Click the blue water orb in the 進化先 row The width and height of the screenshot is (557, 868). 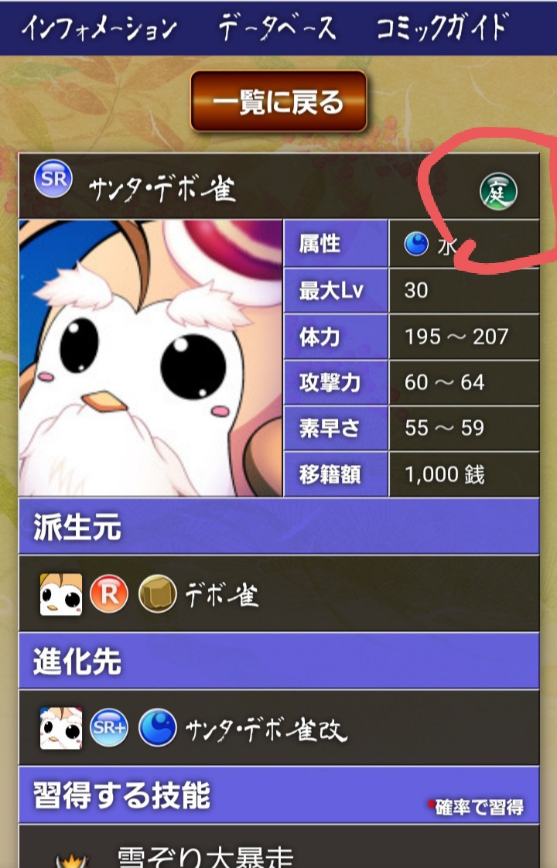coord(157,727)
